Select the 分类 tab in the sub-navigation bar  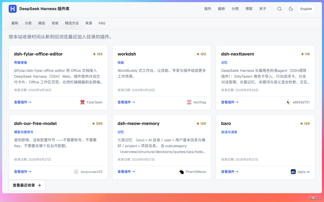28,23
